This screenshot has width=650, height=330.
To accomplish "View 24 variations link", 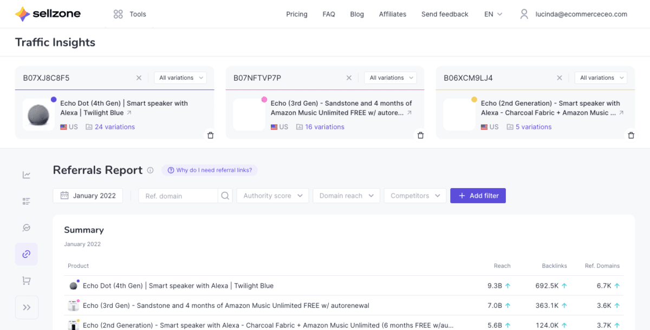I will [x=115, y=127].
